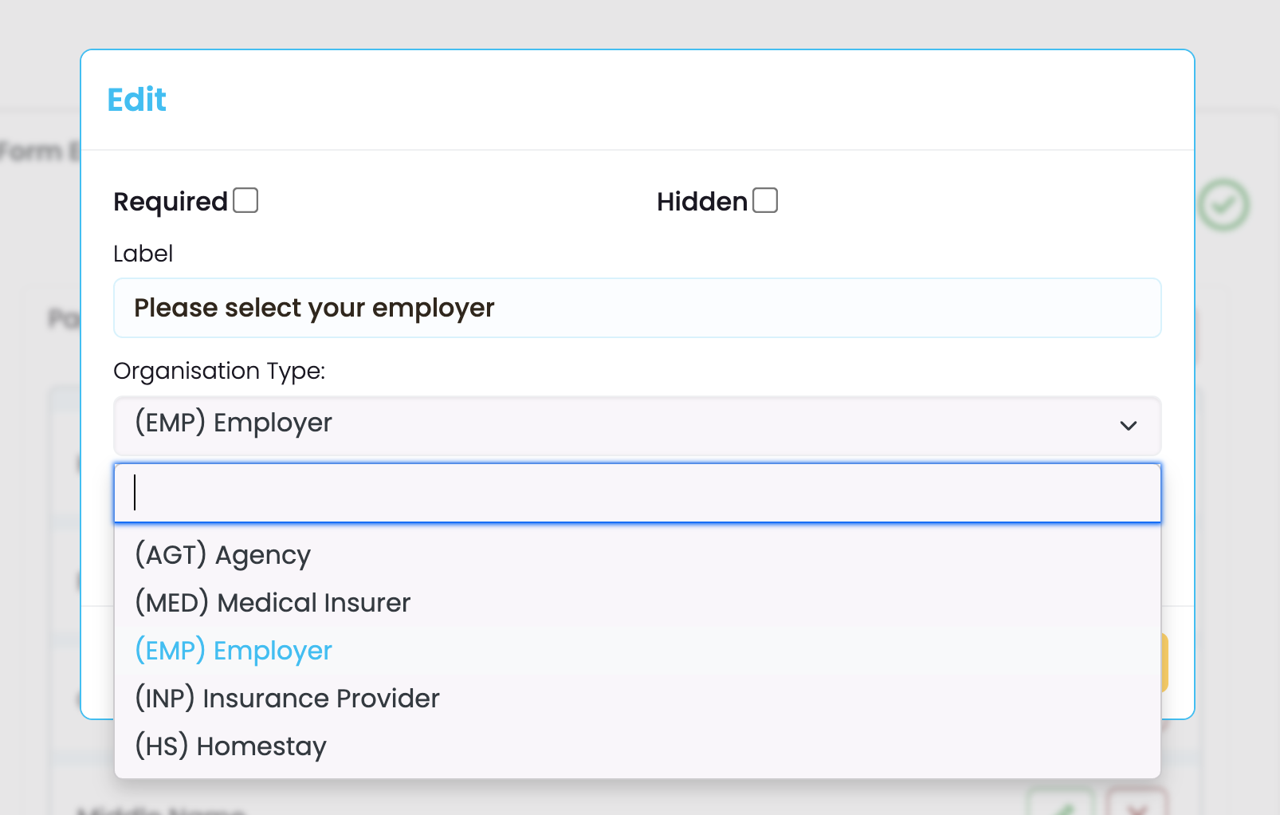Click the Hidden label text
Viewport: 1280px width, 815px height.
point(702,202)
